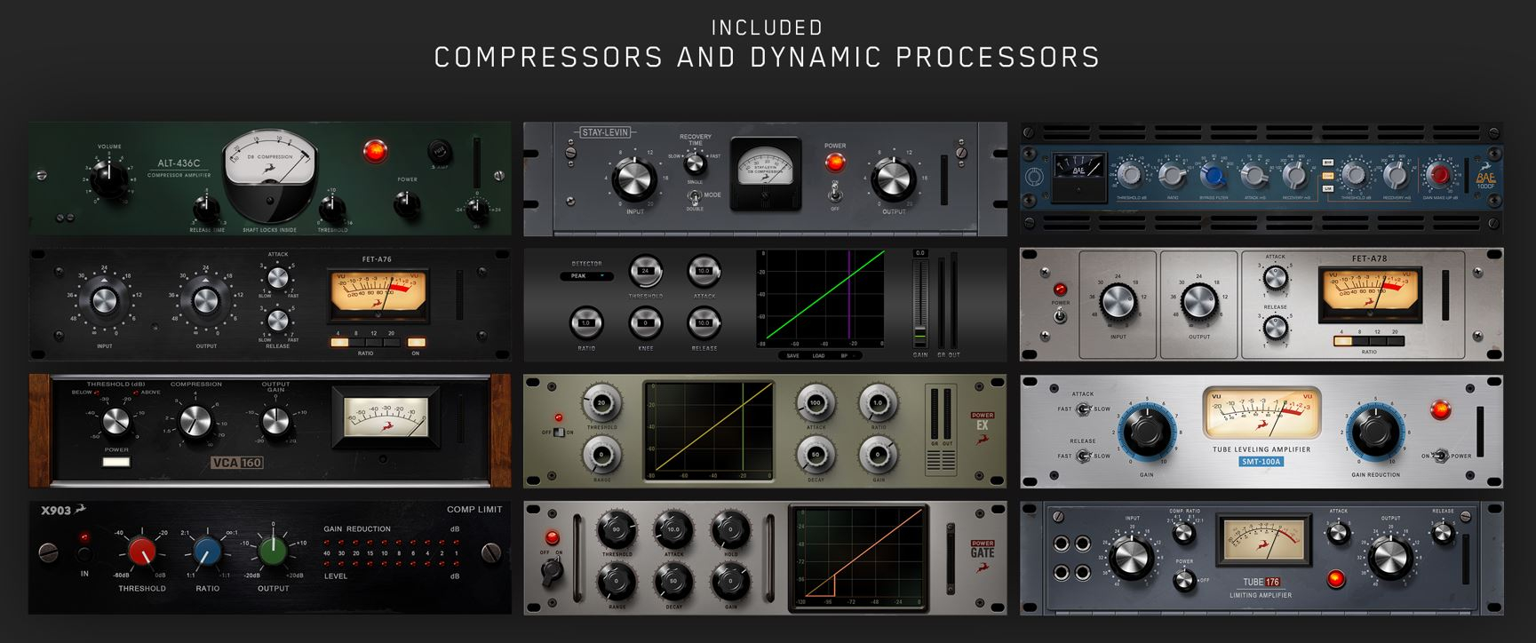Click the Power Gate Hold knob

(731, 530)
